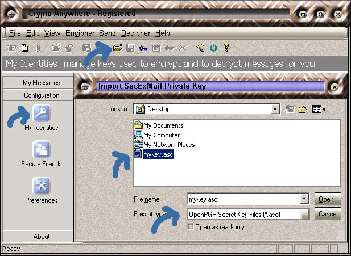Expand the Files of type dropdown
This screenshot has width=351, height=256.
(x=305, y=214)
